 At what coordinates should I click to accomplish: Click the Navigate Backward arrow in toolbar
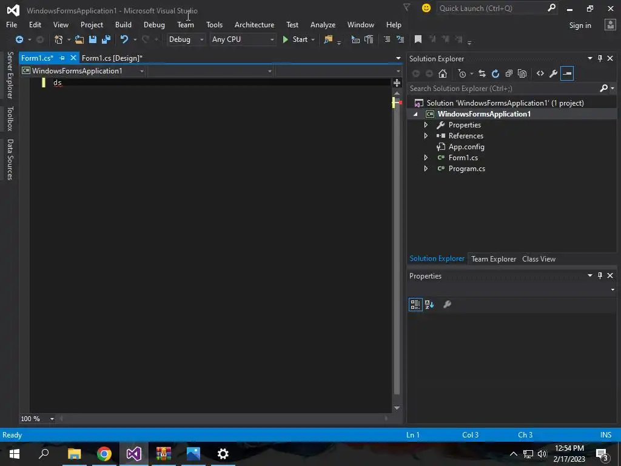coord(19,39)
